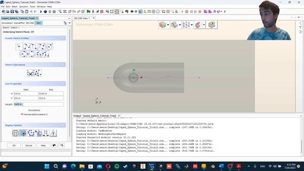Run the simulation with play icon

pyautogui.click(x=41, y=11)
